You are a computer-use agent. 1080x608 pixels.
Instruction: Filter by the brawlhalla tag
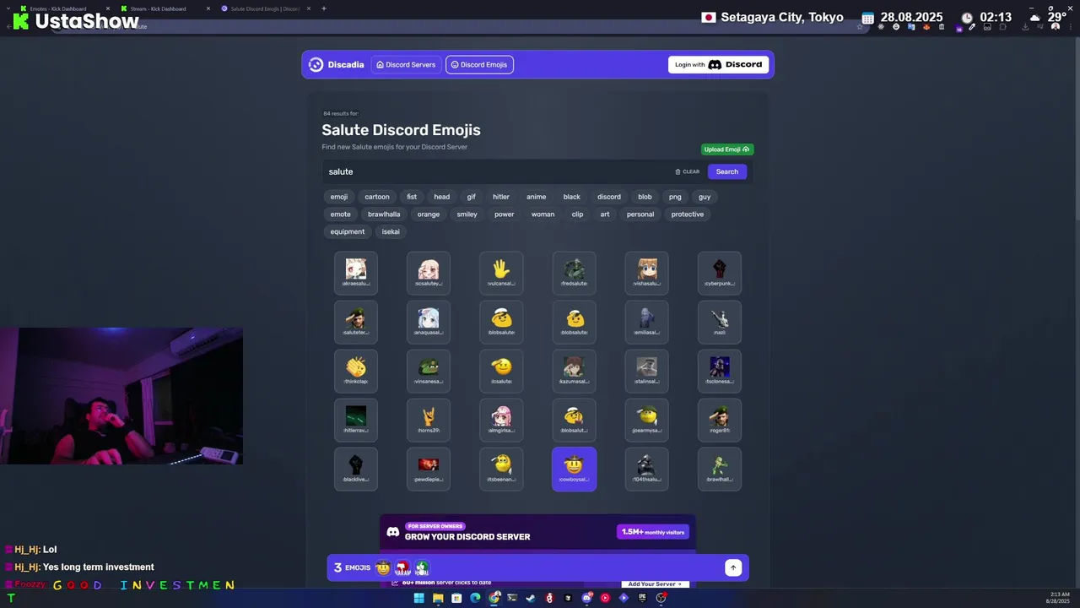[384, 214]
